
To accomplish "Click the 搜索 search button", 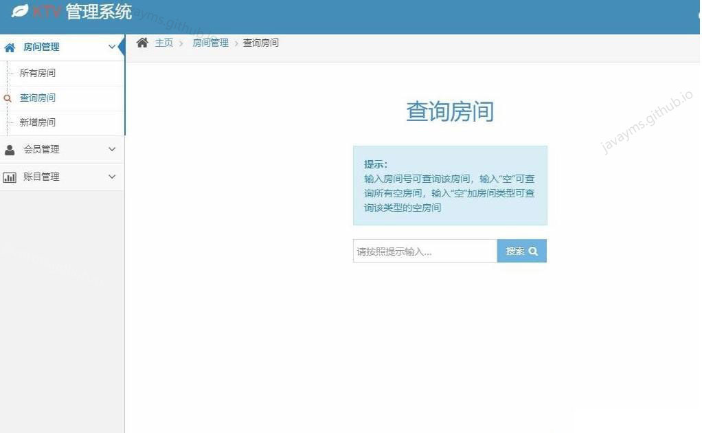I will 521,251.
